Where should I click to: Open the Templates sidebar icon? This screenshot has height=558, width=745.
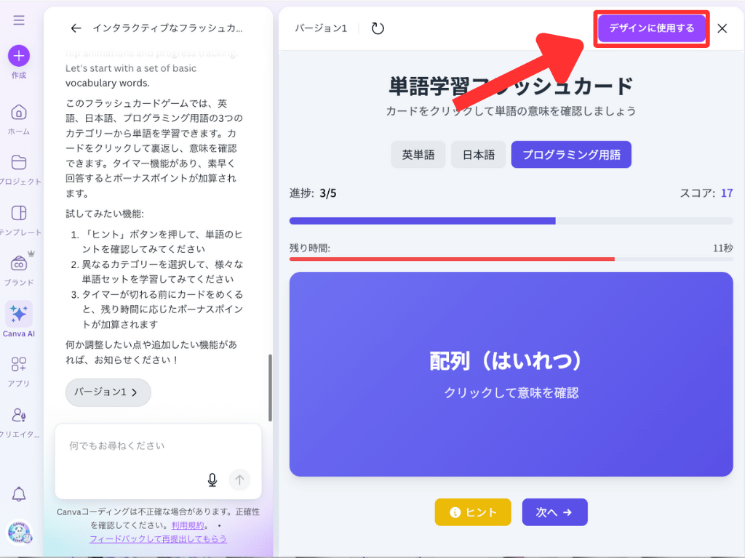(19, 213)
